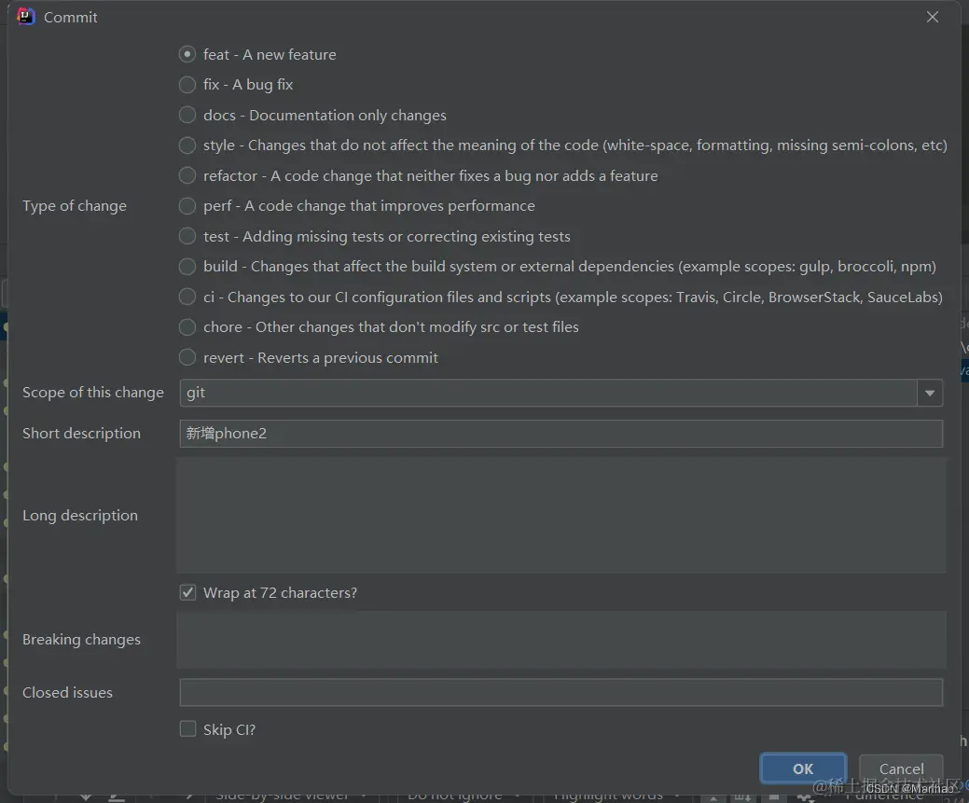The width and height of the screenshot is (969, 803).
Task: Click the Closed issues input field
Action: coord(561,692)
